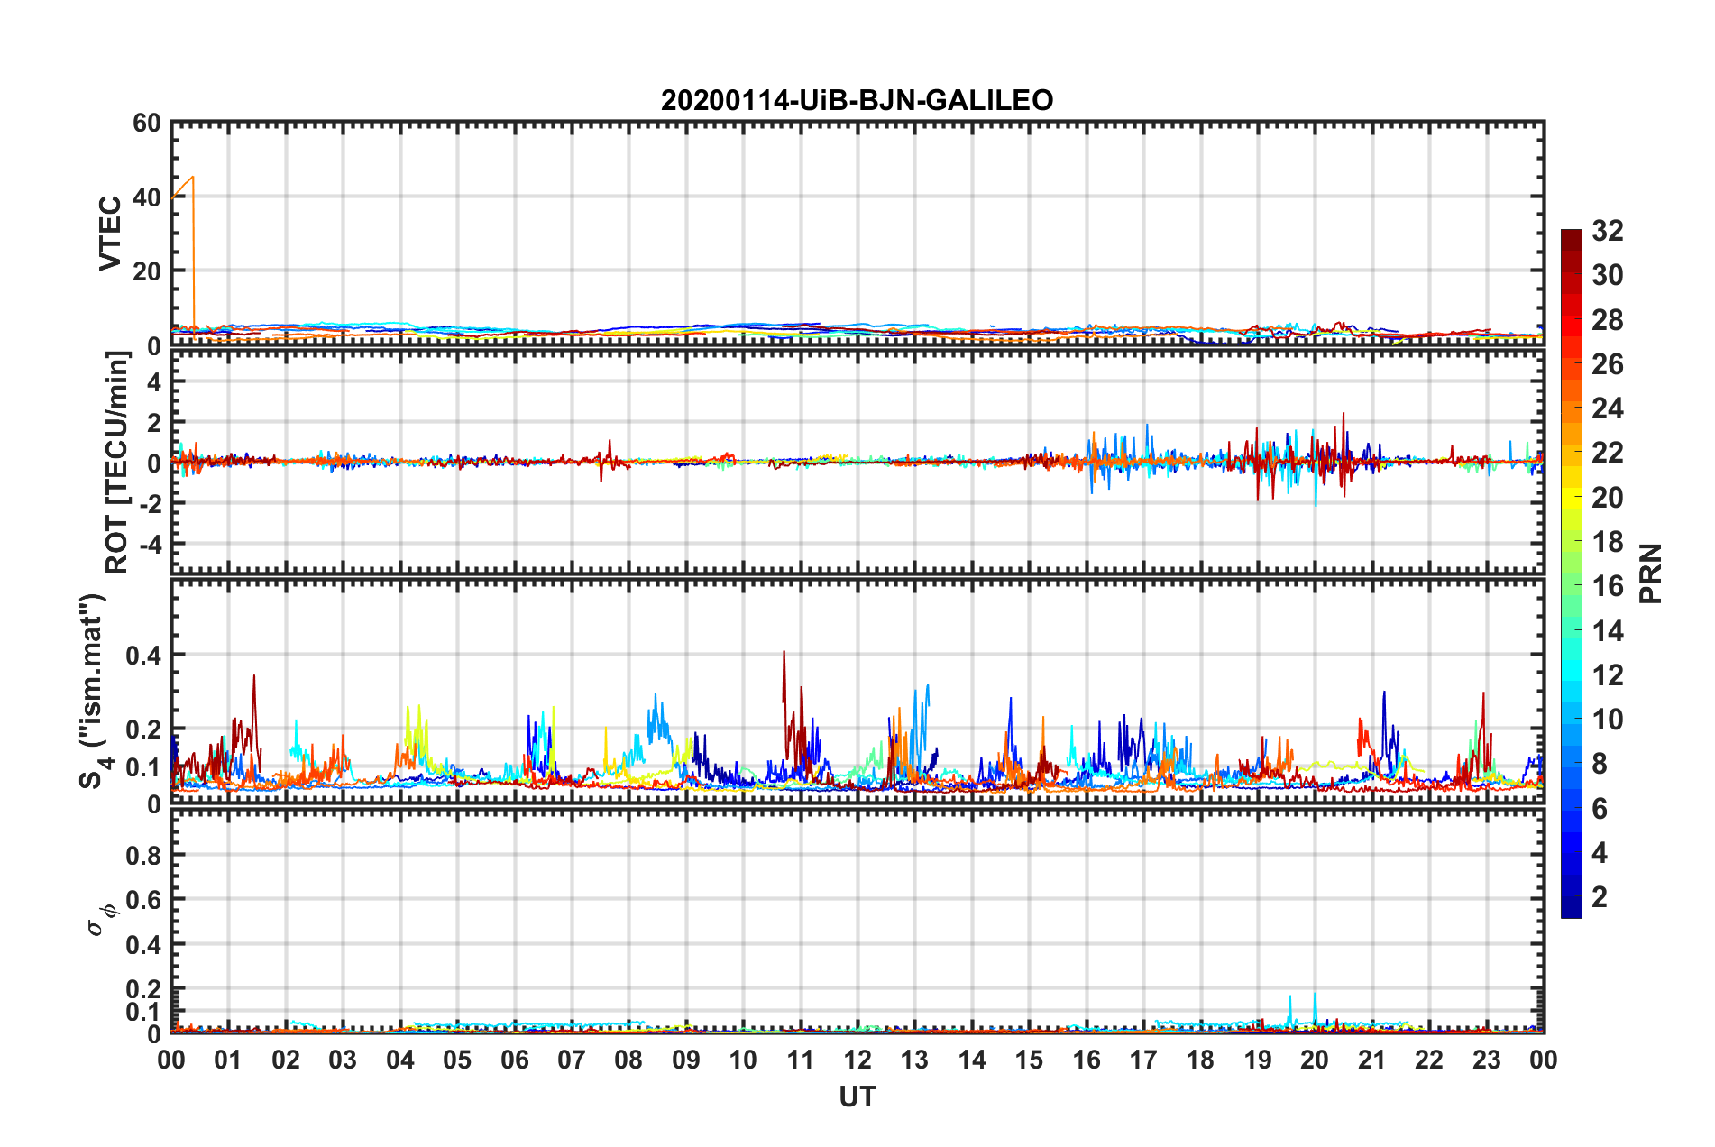Image resolution: width=1715 pixels, height=1147 pixels.
Task: Click the ROT axis tick label -4
Action: point(150,545)
